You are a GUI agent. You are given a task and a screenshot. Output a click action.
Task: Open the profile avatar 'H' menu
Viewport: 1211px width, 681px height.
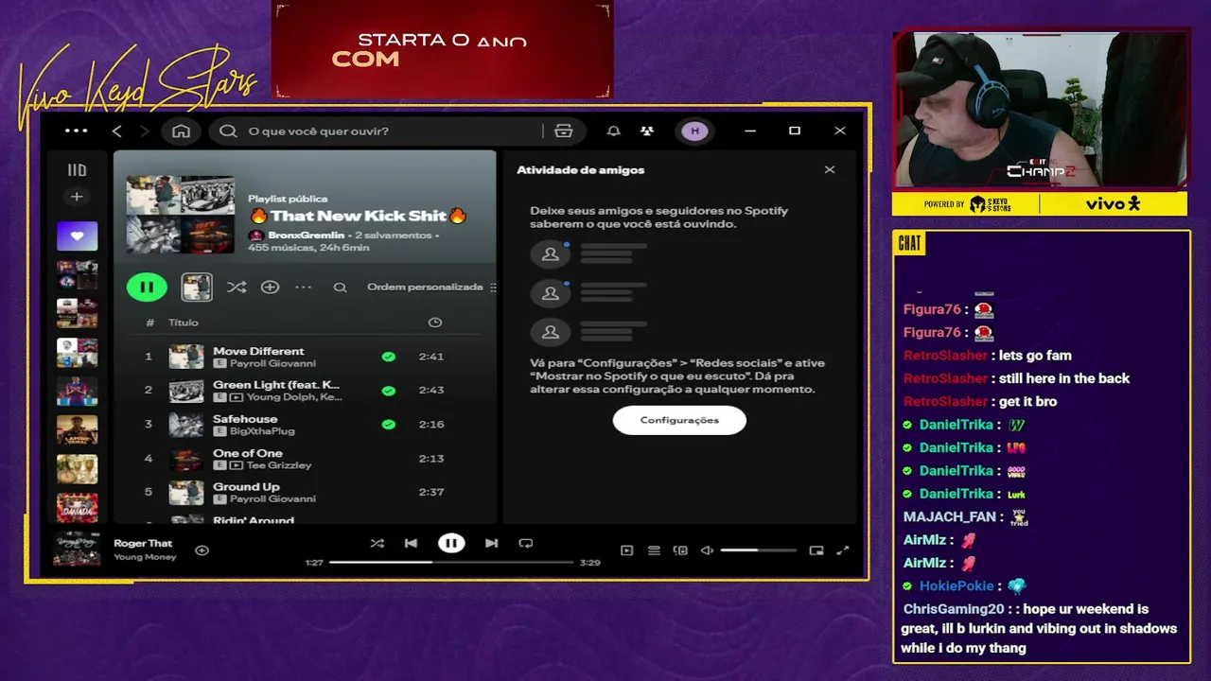(695, 131)
